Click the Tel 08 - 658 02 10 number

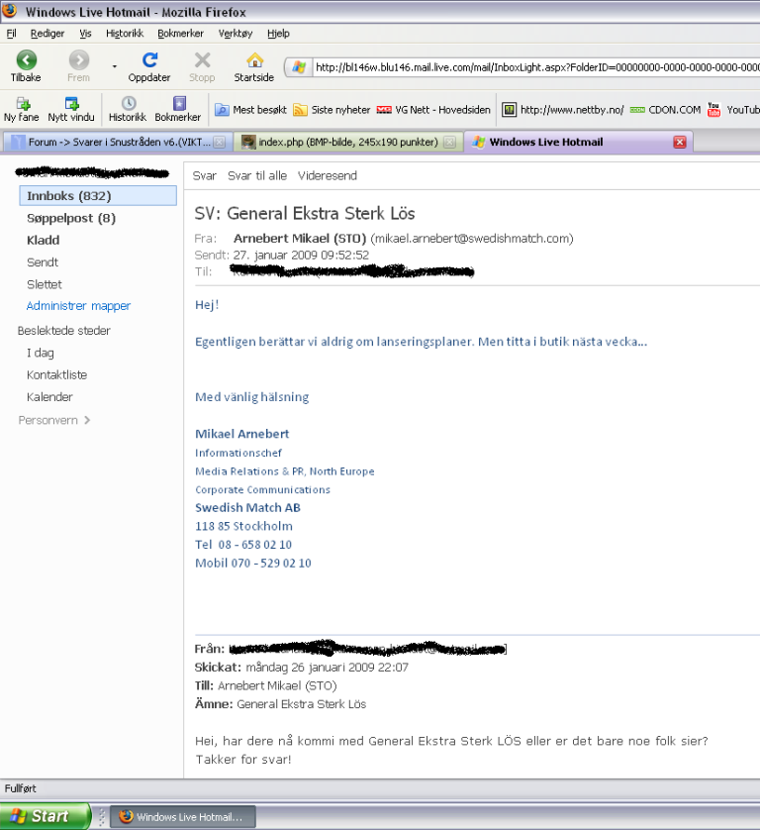point(243,545)
